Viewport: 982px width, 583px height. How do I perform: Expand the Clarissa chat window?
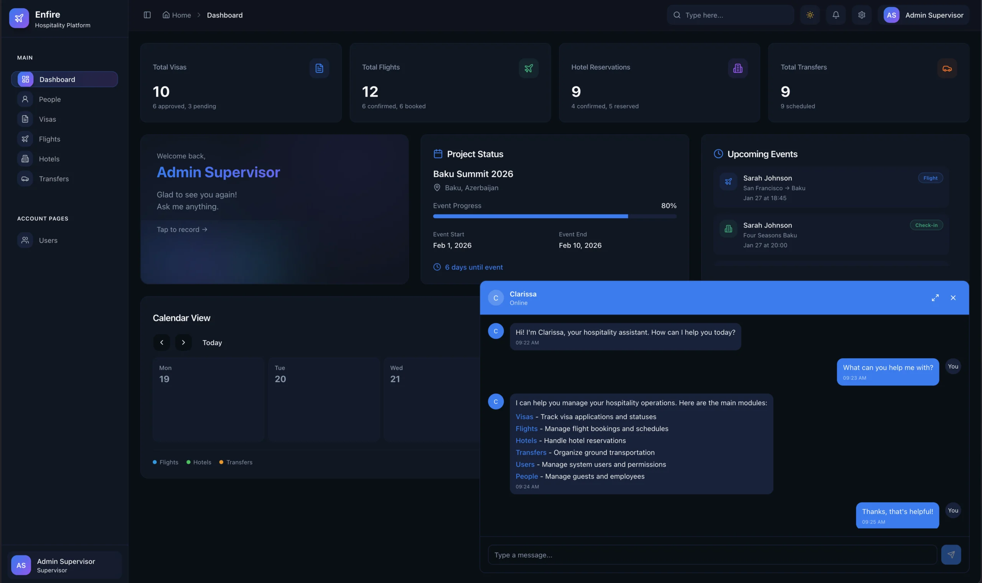pos(935,298)
